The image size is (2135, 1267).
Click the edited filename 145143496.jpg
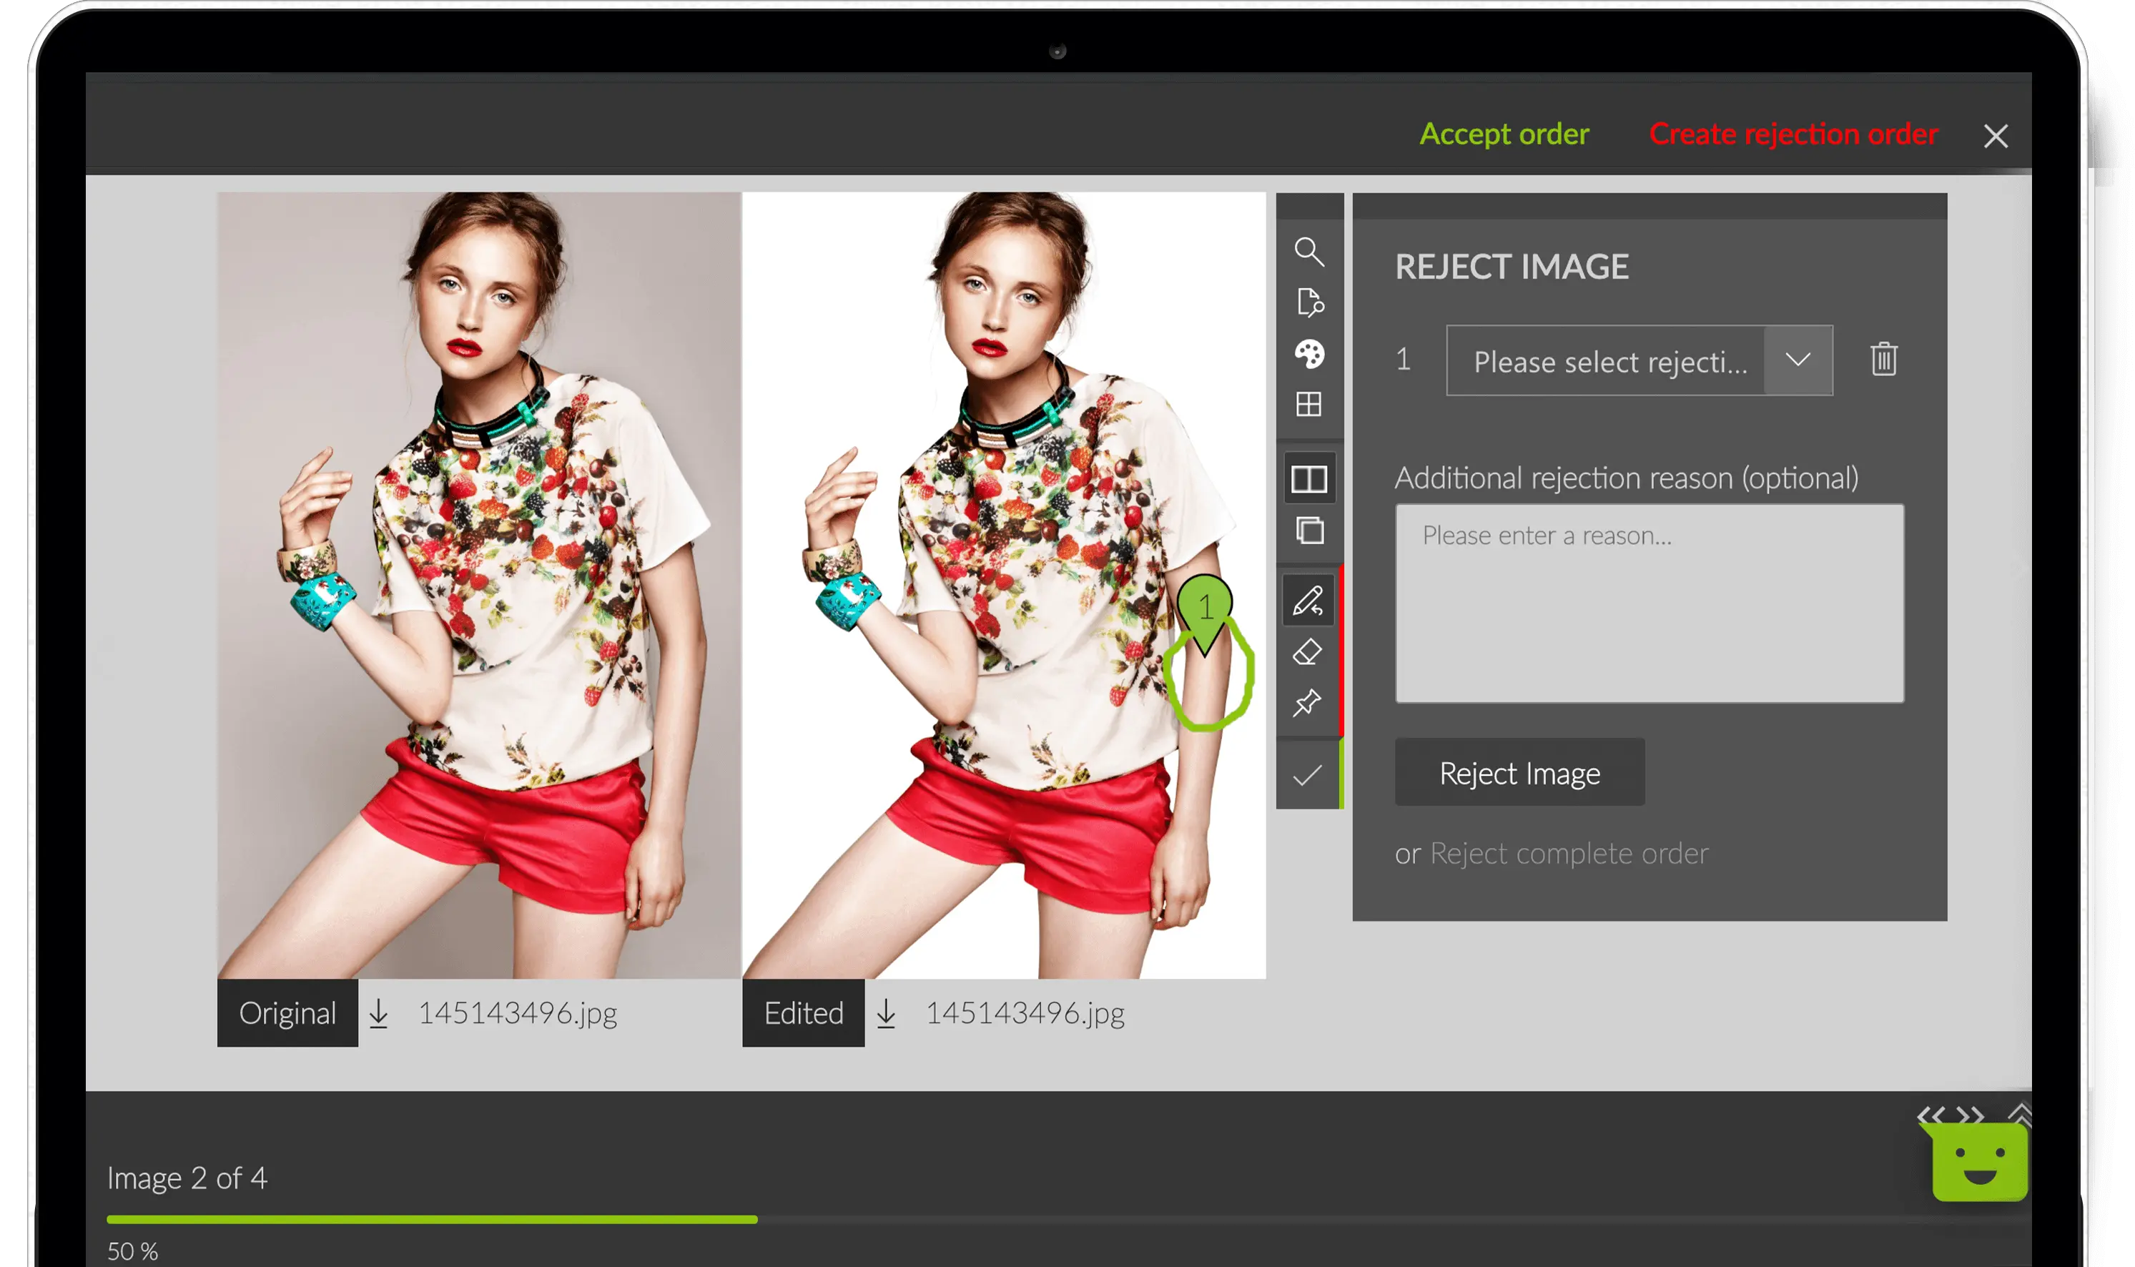click(x=1025, y=1013)
